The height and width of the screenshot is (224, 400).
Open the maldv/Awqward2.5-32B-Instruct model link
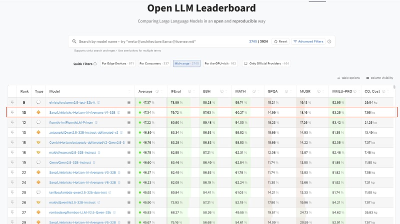pos(72,152)
